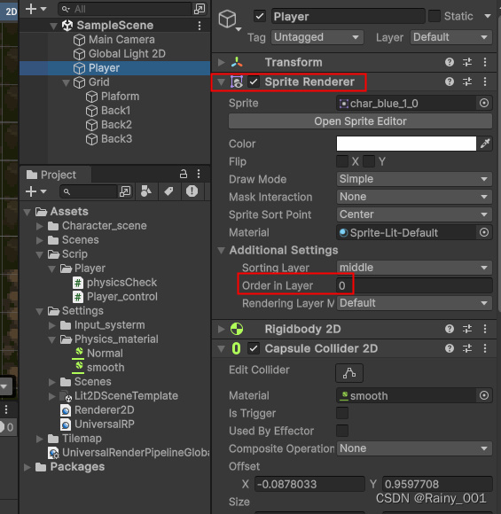Open Sprite Renderer three-dot context menu
The width and height of the screenshot is (501, 514).
(x=485, y=82)
